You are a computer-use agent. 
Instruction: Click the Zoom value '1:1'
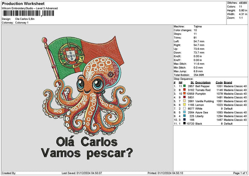(x=241, y=18)
